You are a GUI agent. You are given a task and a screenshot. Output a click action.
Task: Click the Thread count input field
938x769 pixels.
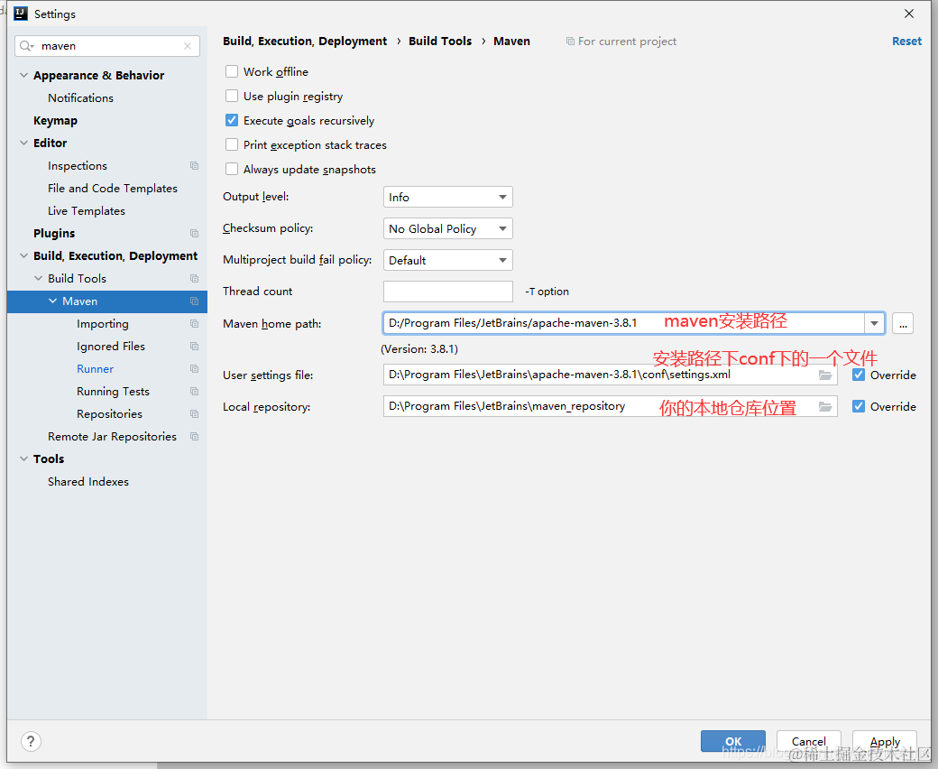point(447,292)
